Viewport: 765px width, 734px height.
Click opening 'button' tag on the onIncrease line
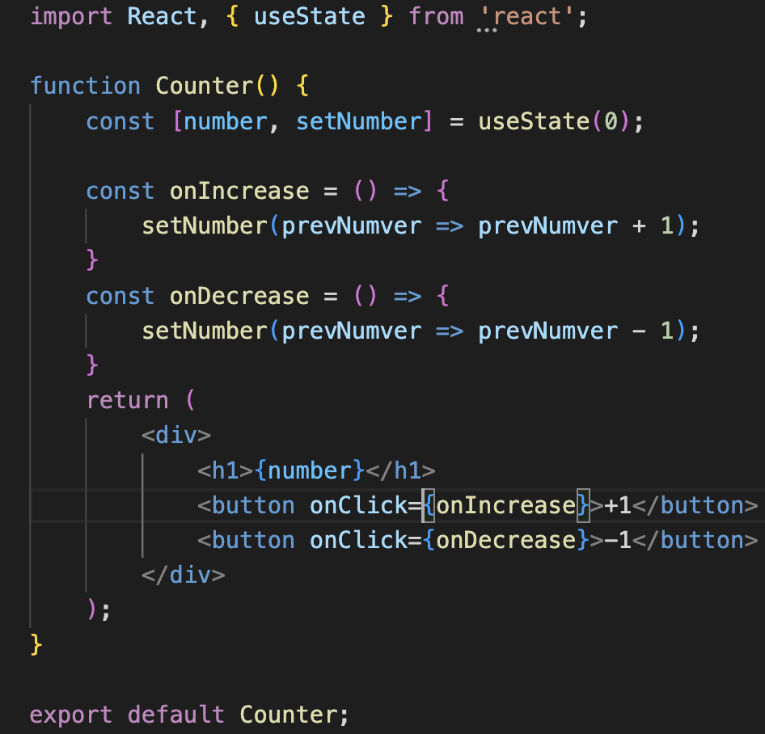point(253,506)
